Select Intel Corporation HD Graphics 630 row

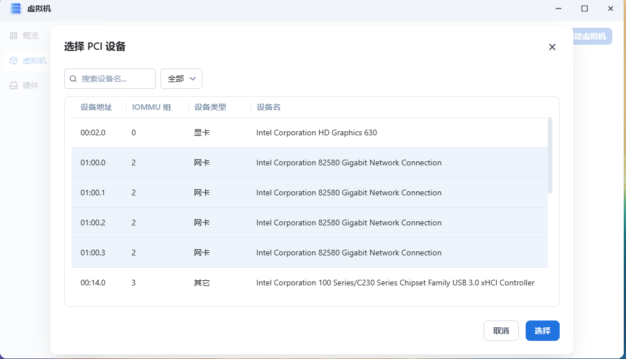pyautogui.click(x=310, y=133)
